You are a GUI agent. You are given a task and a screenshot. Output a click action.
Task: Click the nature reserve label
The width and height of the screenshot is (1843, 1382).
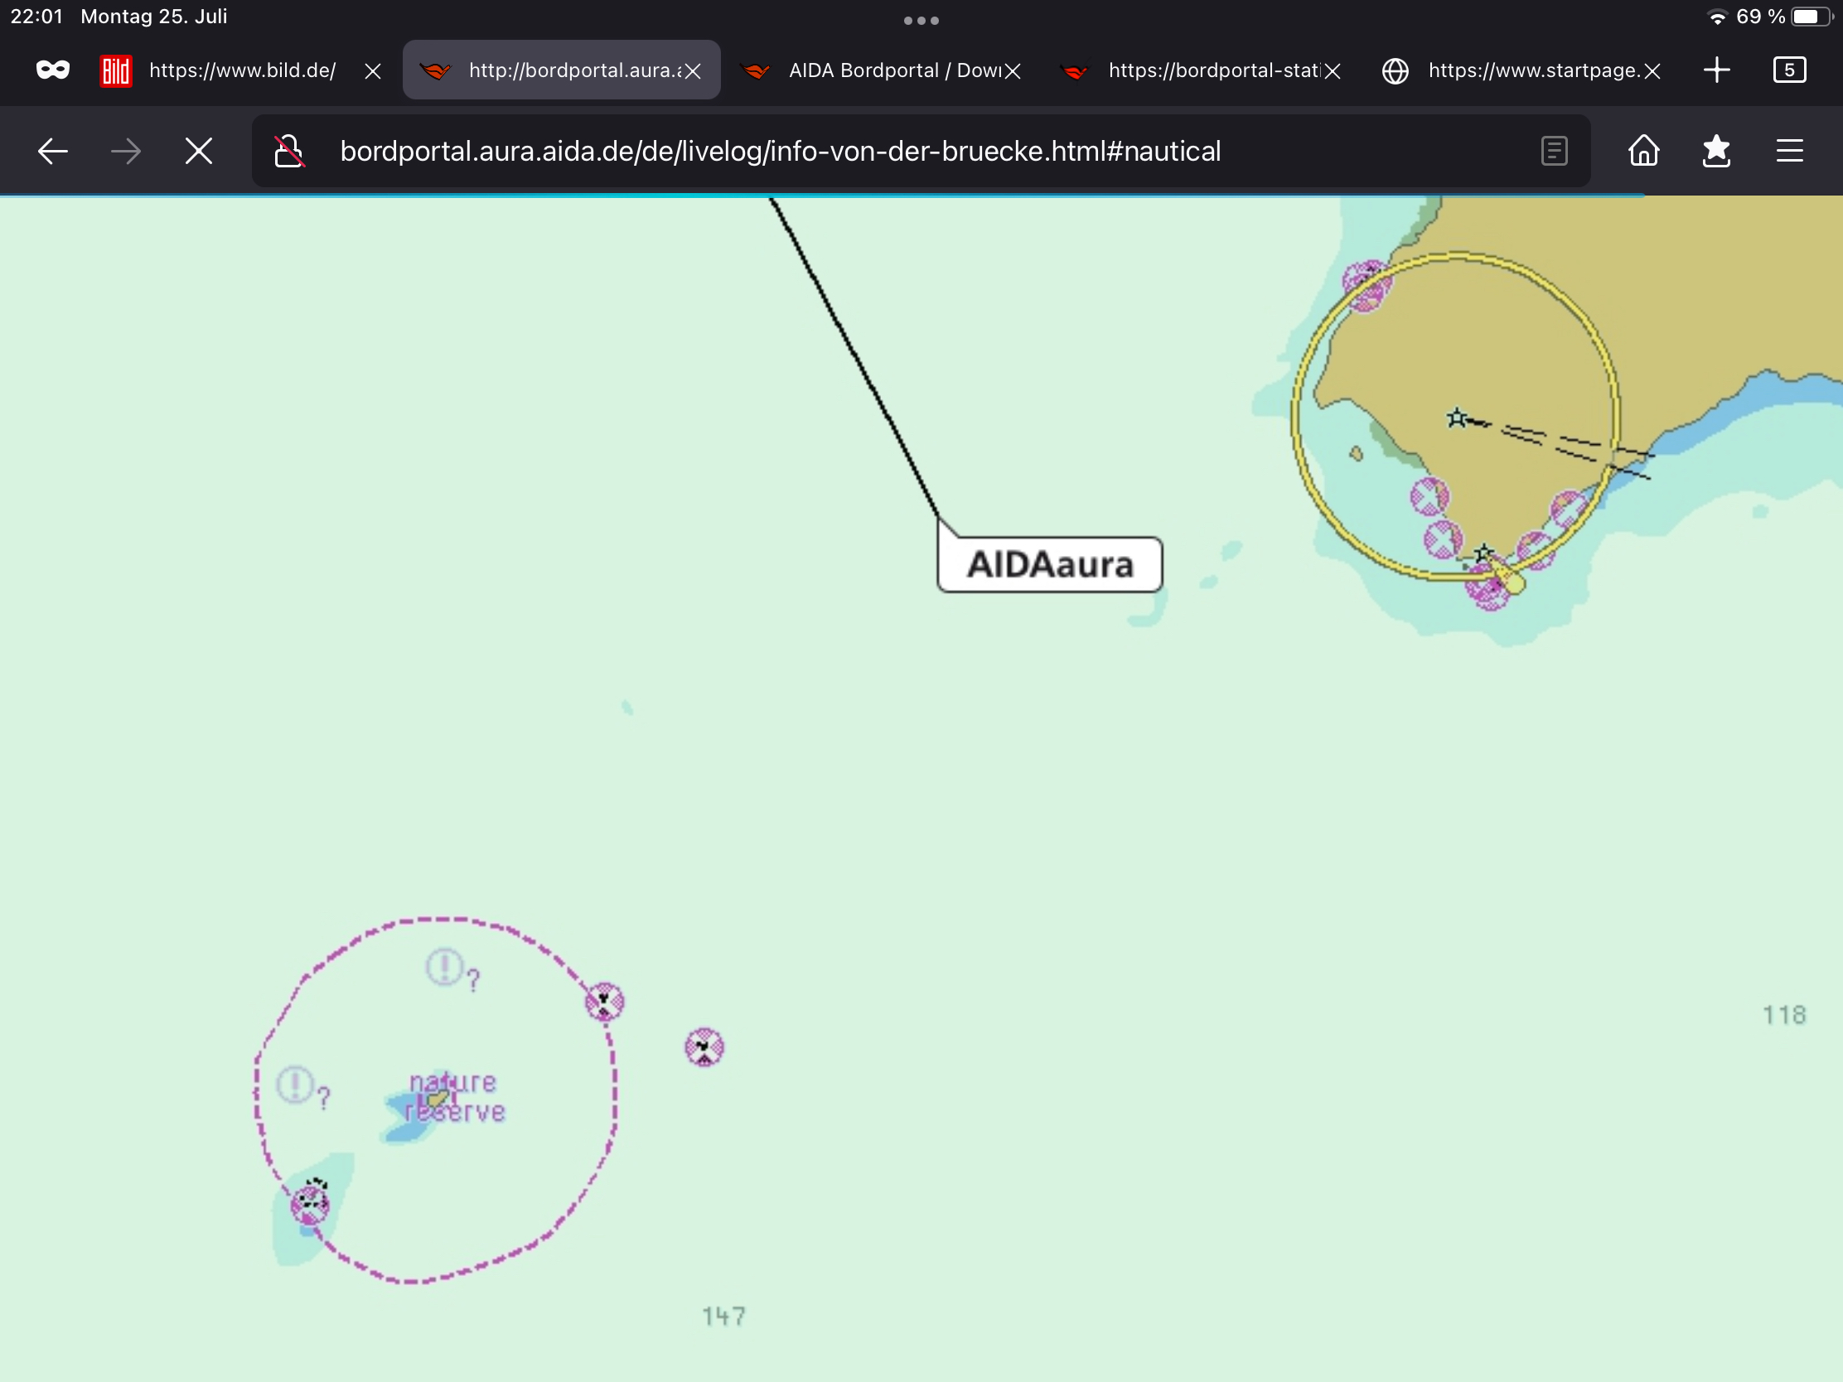coord(455,1096)
